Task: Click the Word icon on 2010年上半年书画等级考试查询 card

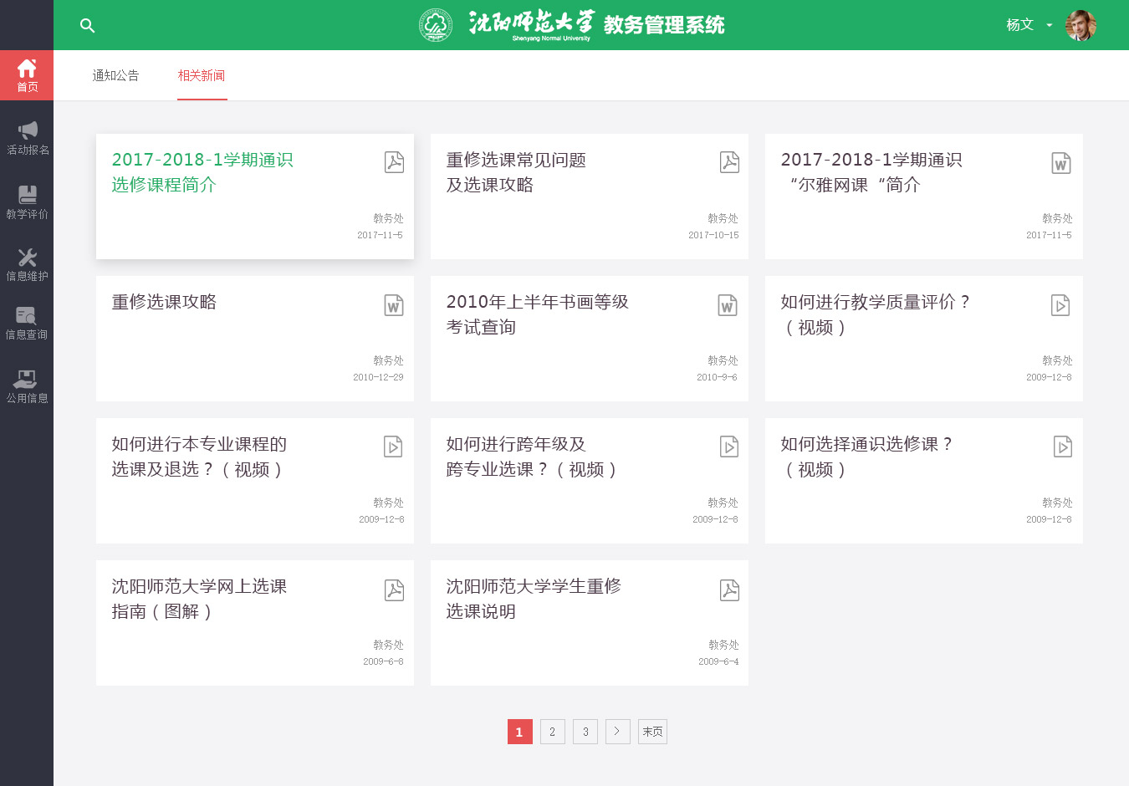Action: tap(728, 305)
